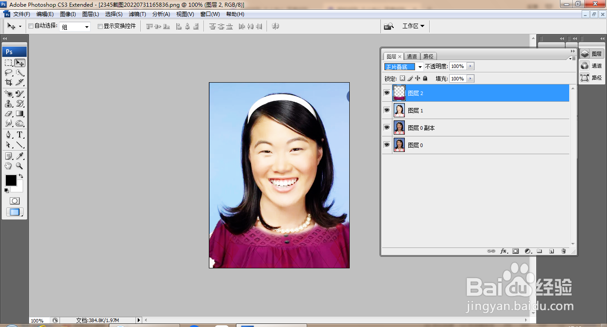Click the foreground color swatch
This screenshot has width=607, height=327.
[11, 180]
